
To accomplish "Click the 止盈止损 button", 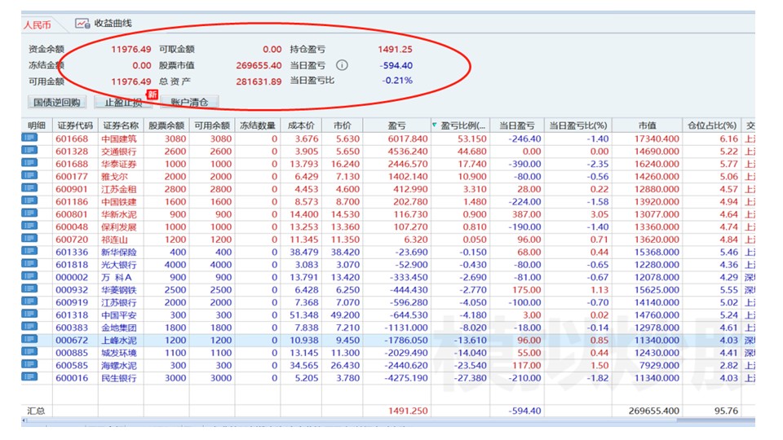I will (123, 103).
